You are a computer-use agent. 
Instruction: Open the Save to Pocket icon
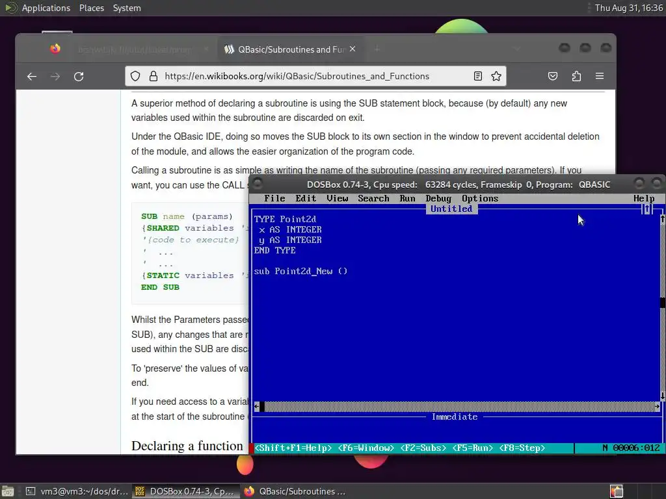click(x=553, y=77)
